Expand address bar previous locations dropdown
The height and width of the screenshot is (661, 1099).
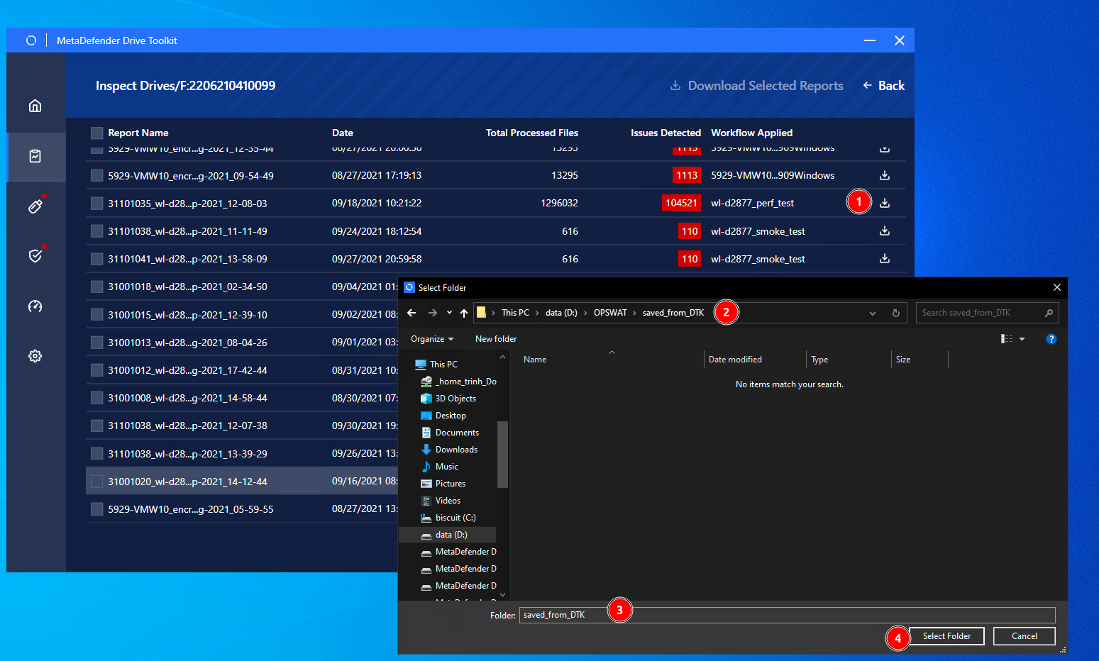click(x=873, y=313)
